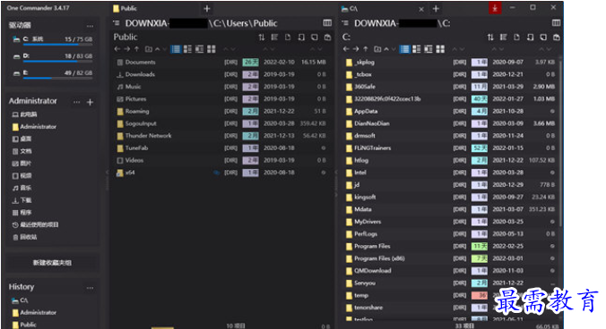
Task: Select second view mode in Public pane
Action: 188,49
